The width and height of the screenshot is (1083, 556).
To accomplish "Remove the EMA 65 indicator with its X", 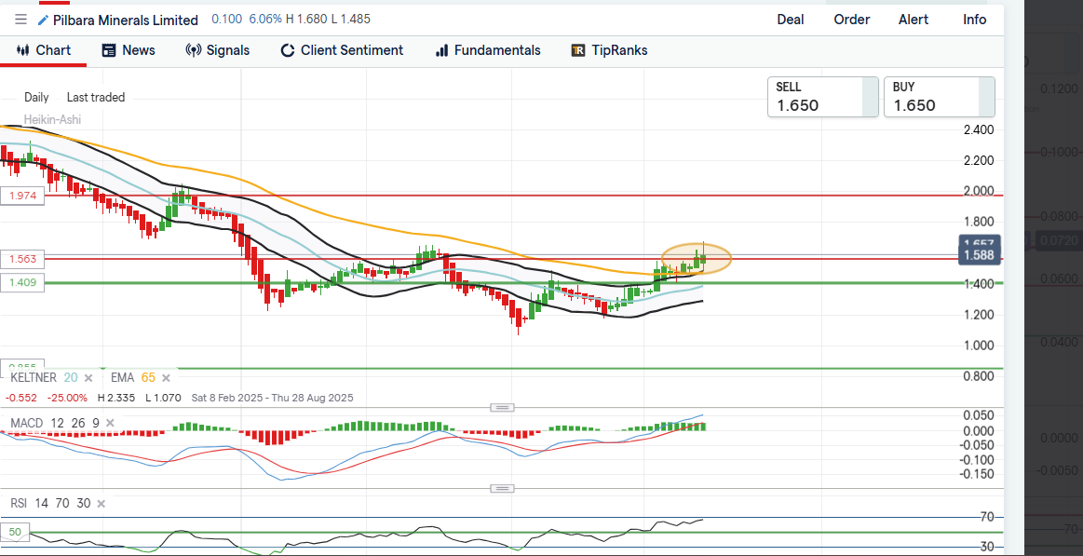I will click(166, 378).
